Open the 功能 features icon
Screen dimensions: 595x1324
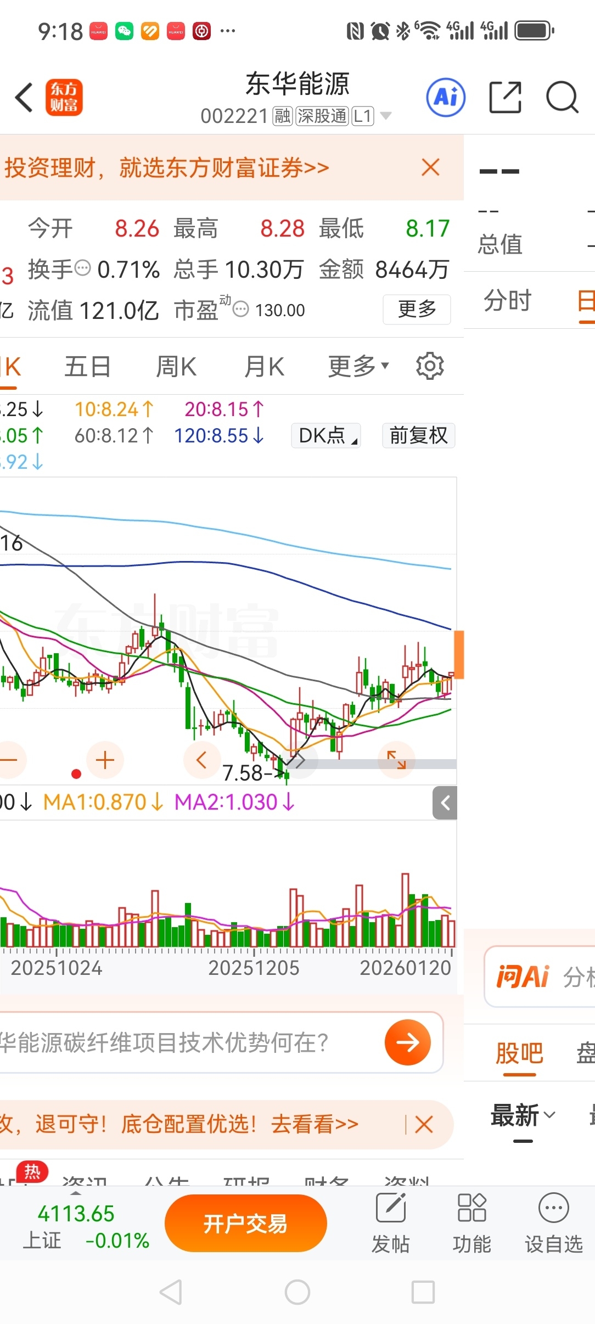pos(472,1224)
